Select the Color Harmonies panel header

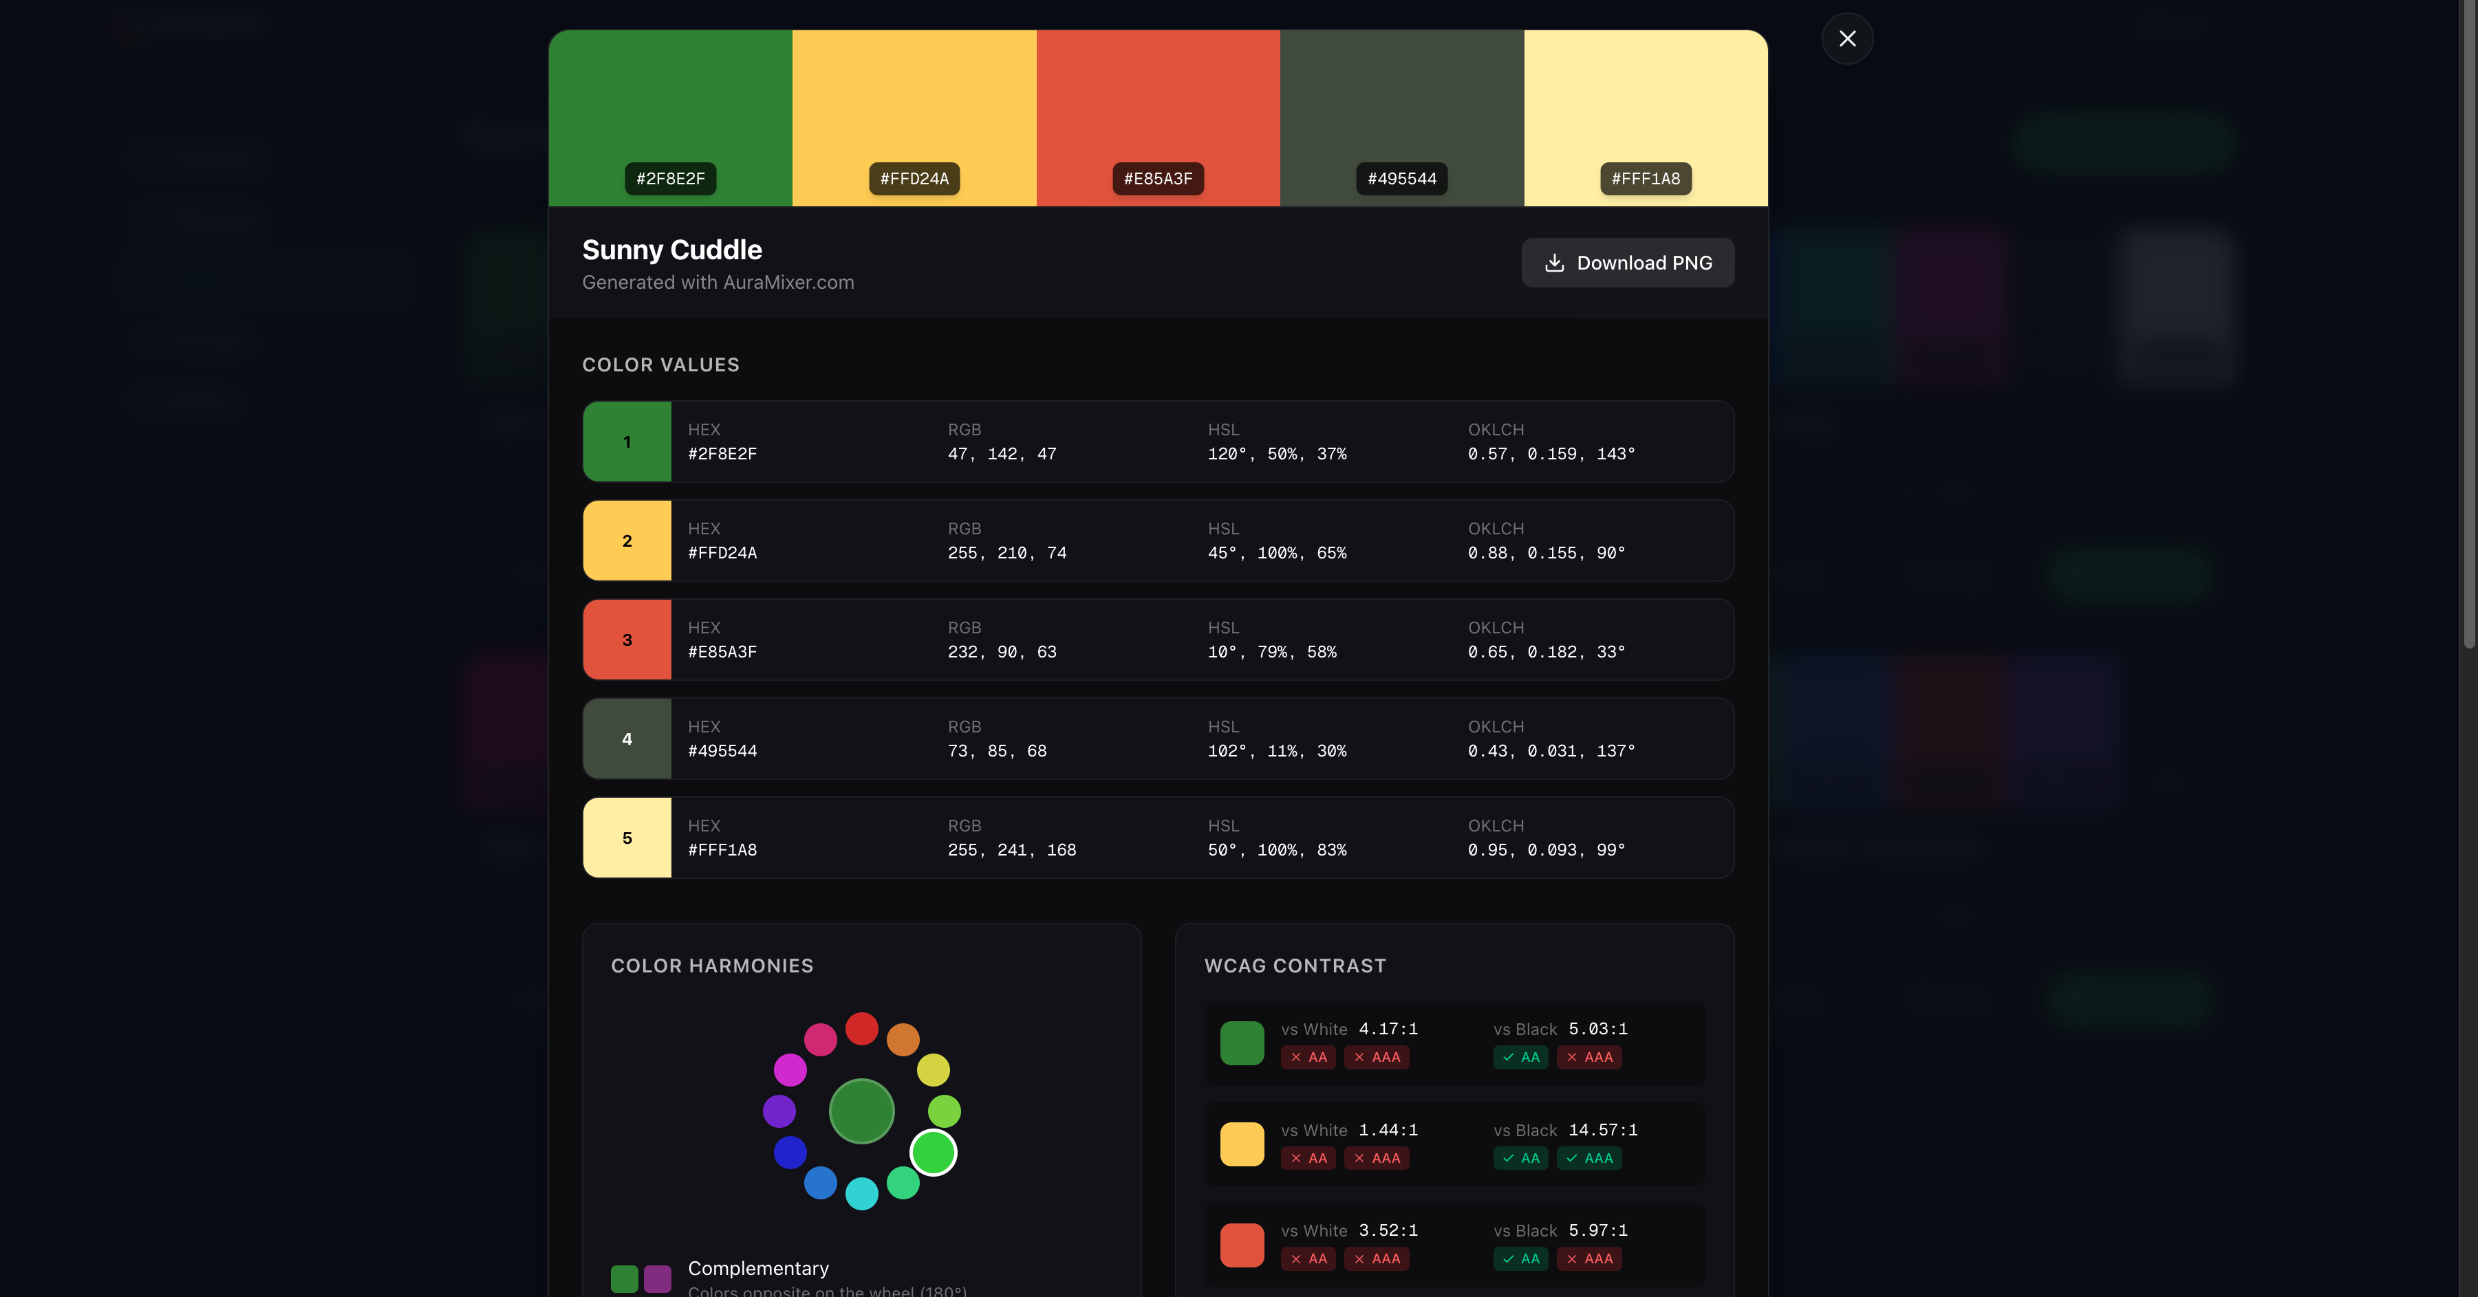tap(712, 966)
